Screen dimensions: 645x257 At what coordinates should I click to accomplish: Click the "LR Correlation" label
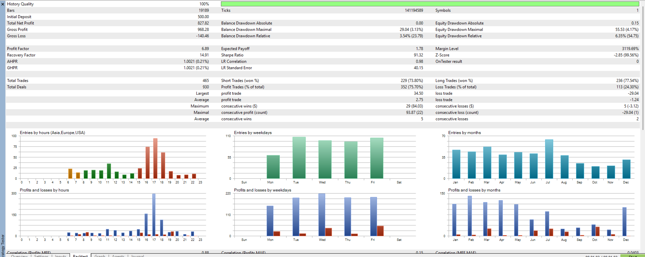click(234, 61)
